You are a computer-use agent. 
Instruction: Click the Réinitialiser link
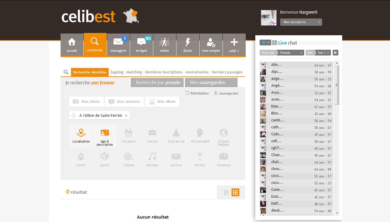197,93
